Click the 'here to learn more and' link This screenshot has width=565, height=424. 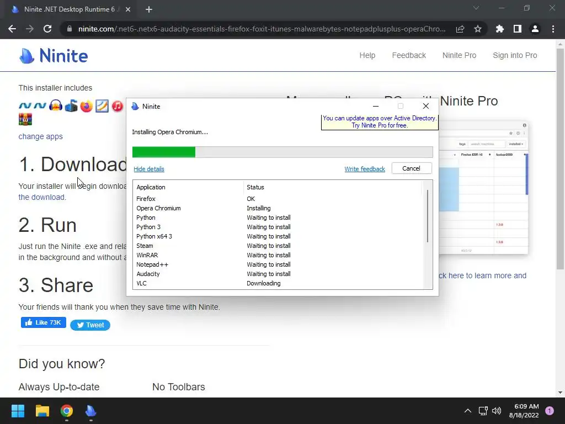[482, 275]
